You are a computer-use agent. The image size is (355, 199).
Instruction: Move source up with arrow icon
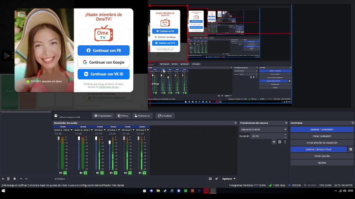pyautogui.click(x=21, y=179)
